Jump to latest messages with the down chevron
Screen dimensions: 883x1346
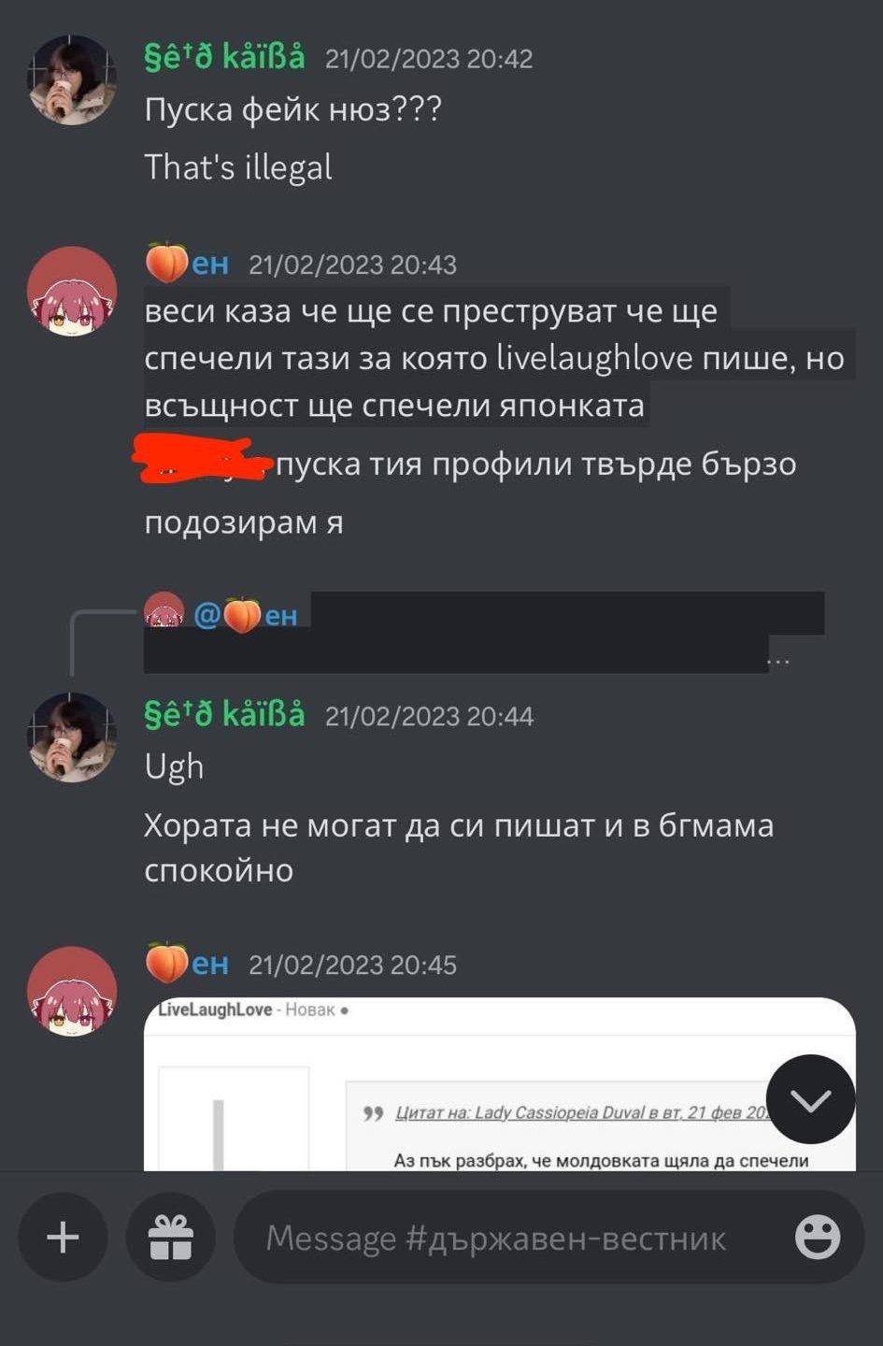pyautogui.click(x=810, y=1099)
